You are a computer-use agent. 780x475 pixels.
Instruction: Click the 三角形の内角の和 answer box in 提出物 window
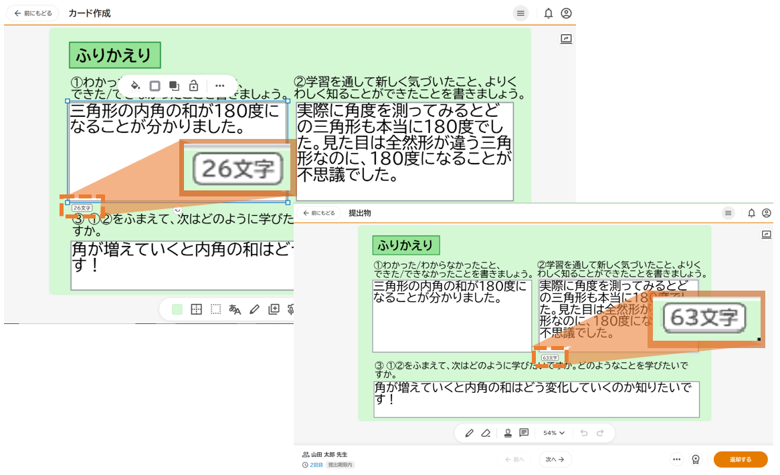click(x=452, y=316)
